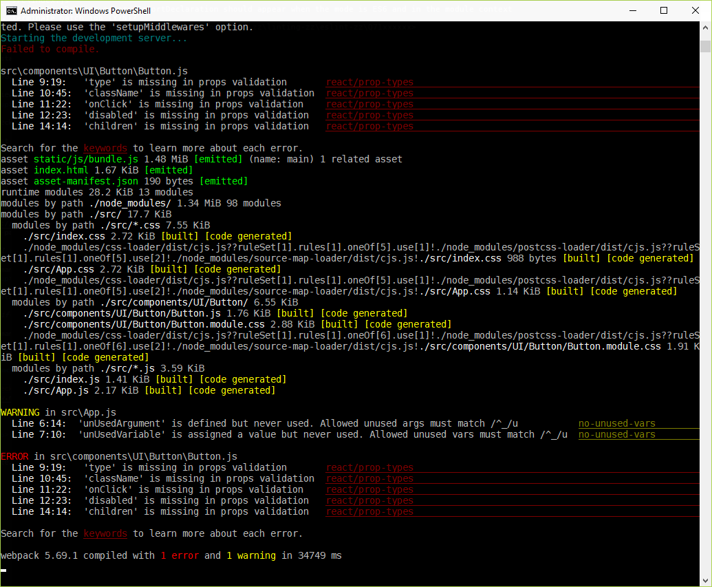This screenshot has width=712, height=587.
Task: Click 'ERROR in src\components\UI\Button\Button.js' heading
Action: coord(119,457)
